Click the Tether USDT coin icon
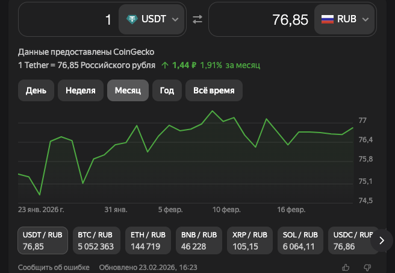The height and width of the screenshot is (273, 395). (132, 19)
